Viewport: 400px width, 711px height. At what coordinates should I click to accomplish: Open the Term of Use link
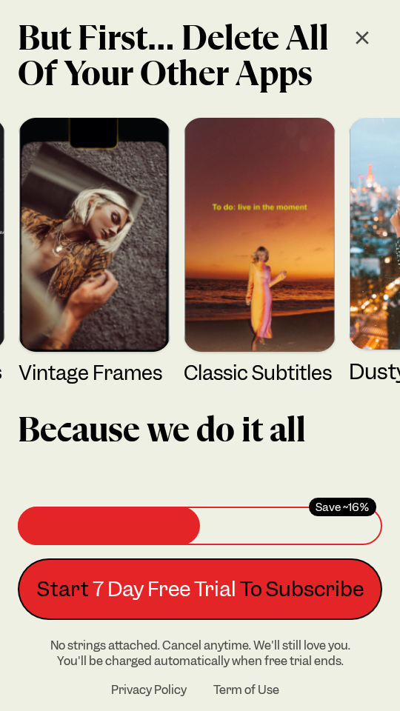246,690
